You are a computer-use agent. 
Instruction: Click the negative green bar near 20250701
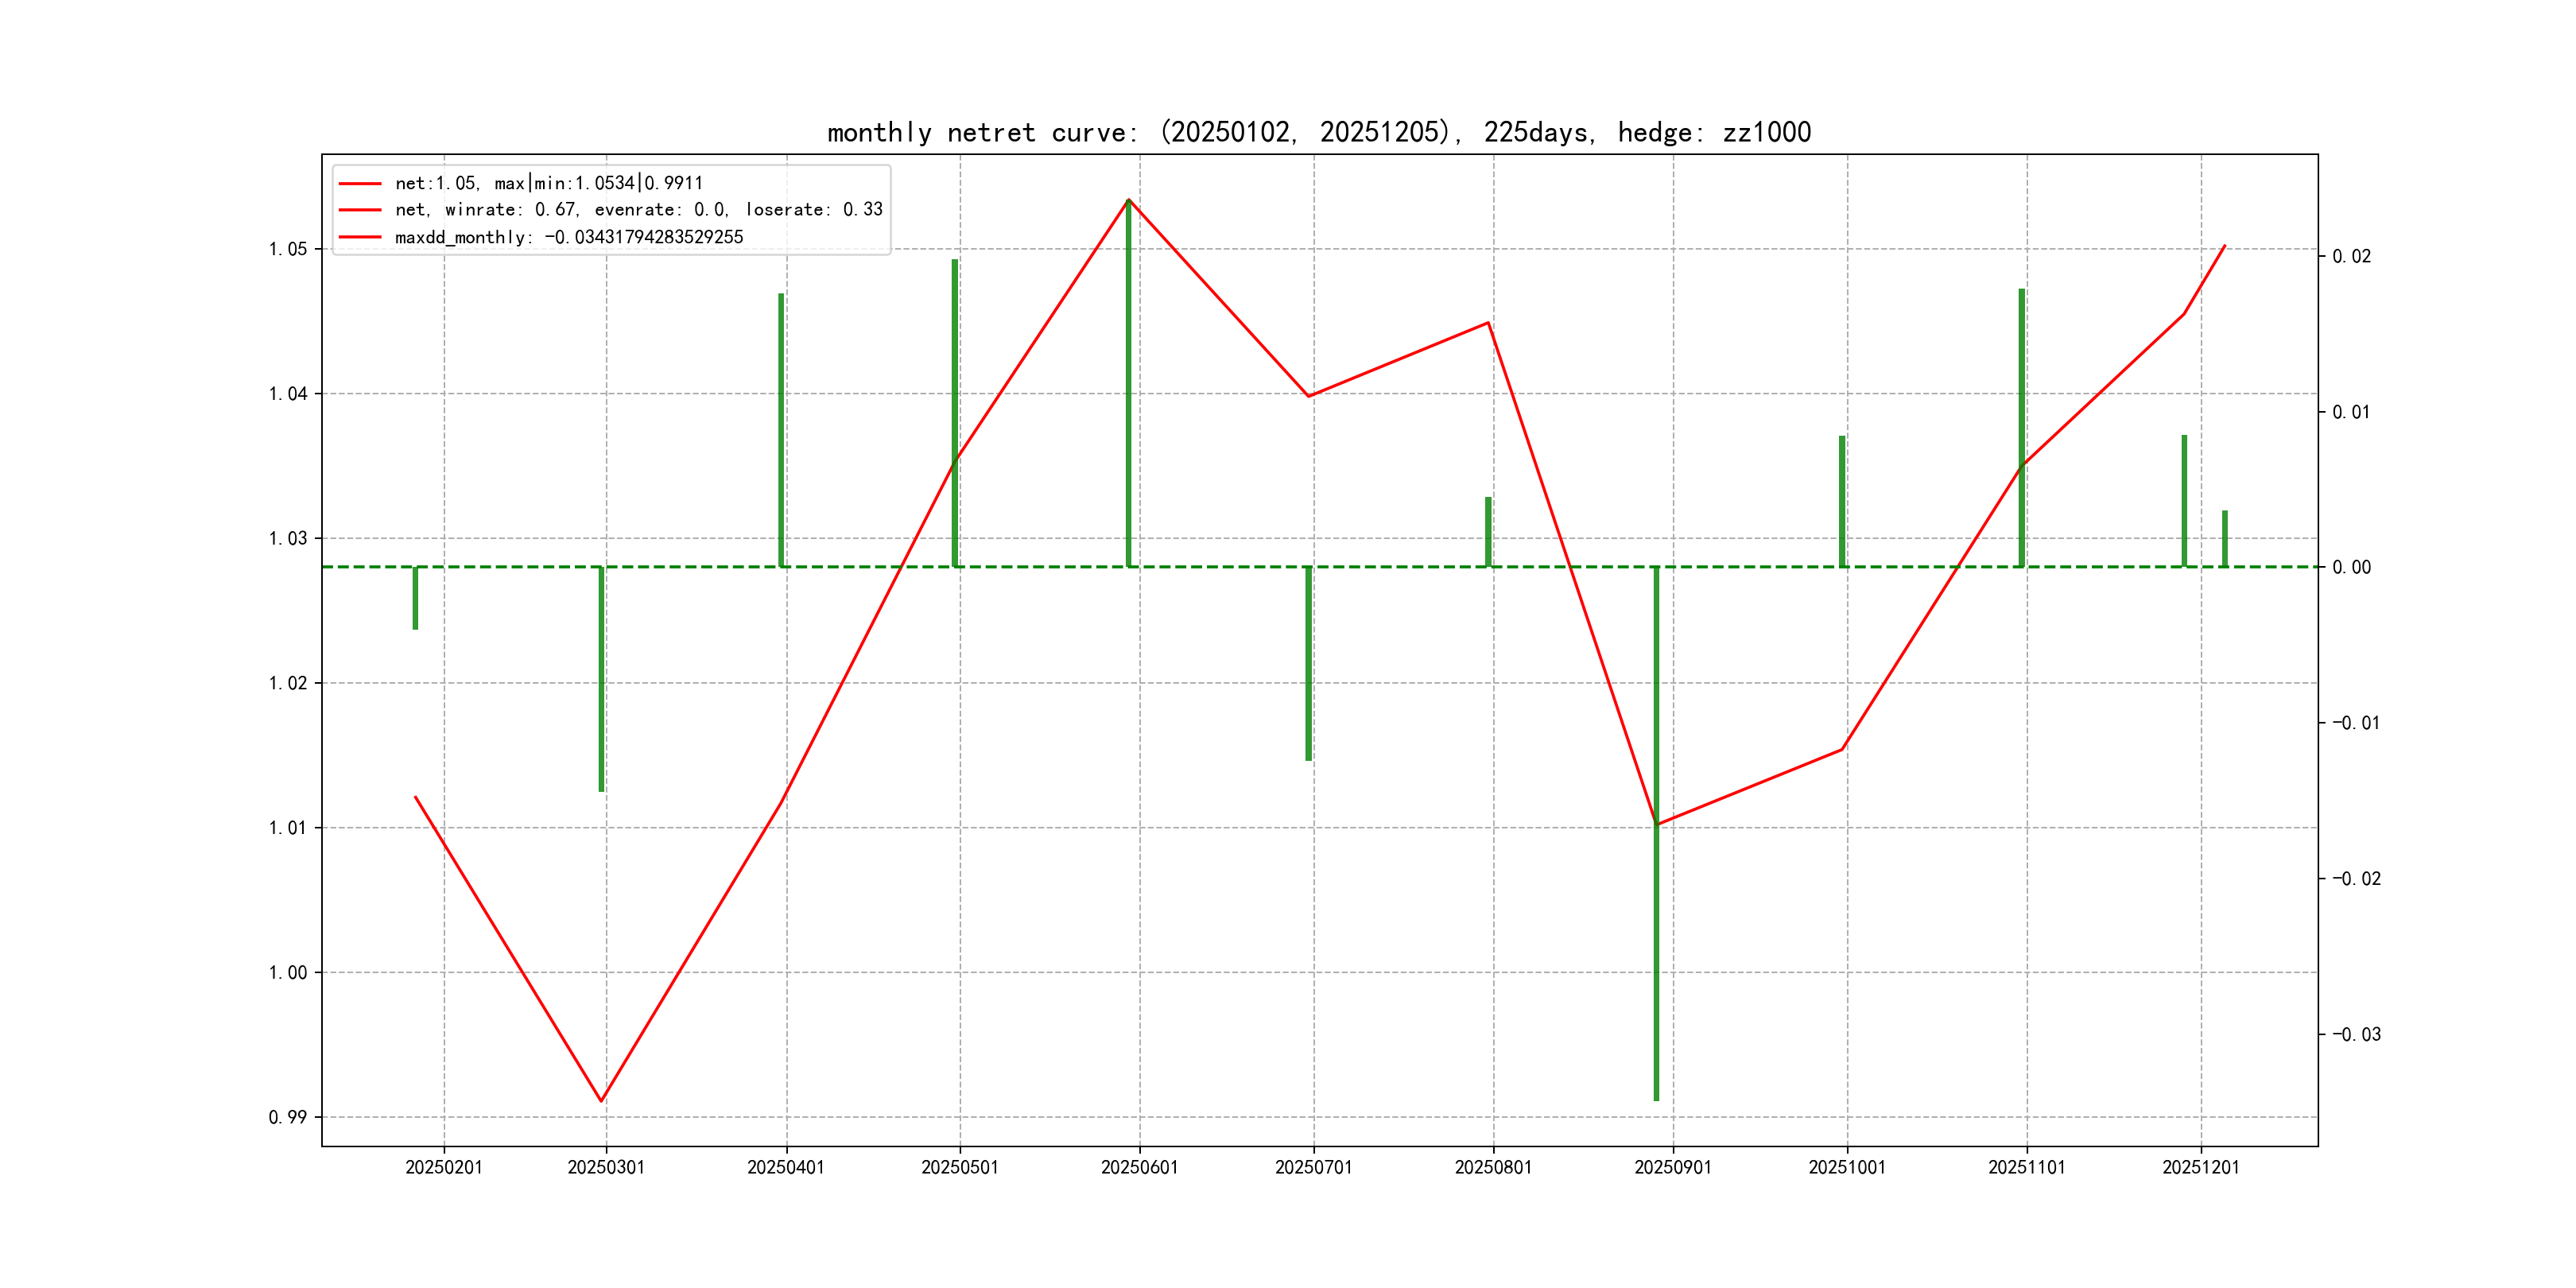[x=1308, y=665]
